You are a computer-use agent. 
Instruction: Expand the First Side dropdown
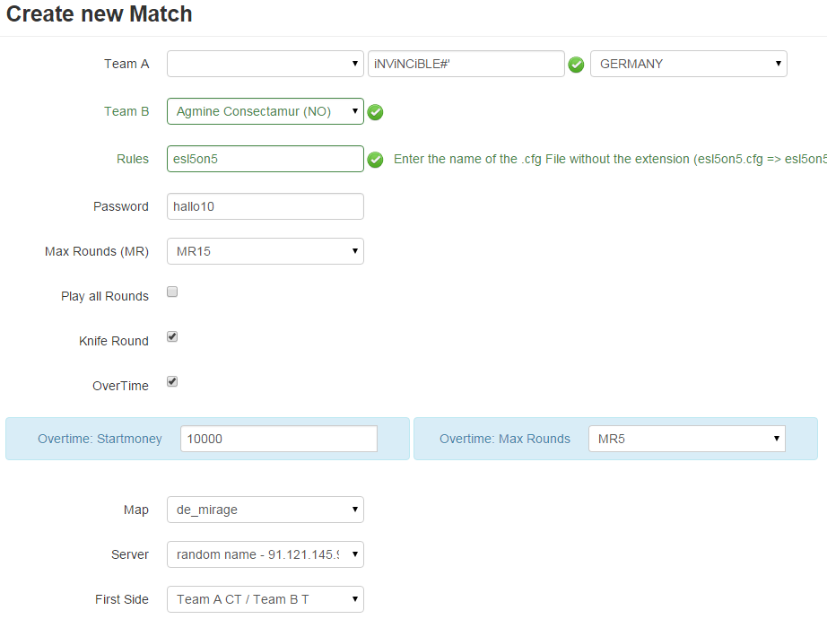pos(265,599)
